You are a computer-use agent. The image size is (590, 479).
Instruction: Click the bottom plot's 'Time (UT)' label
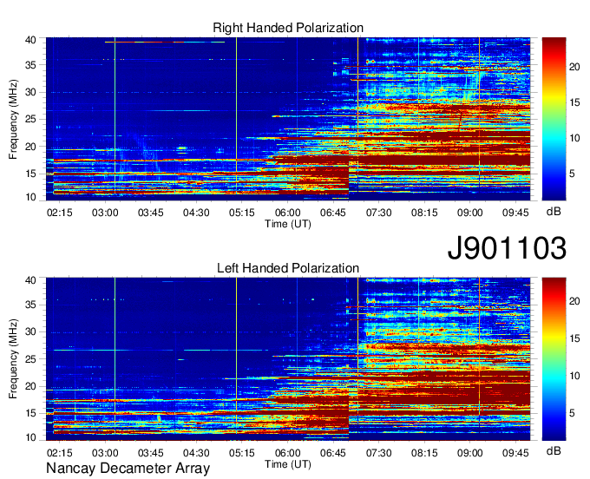tap(288, 464)
